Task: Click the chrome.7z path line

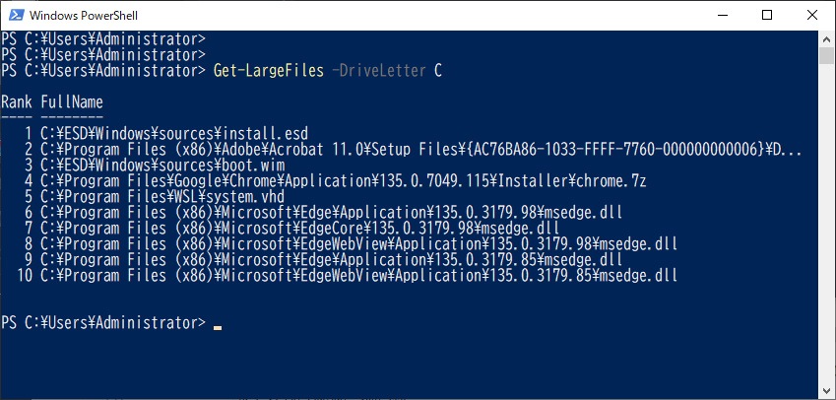Action: [x=344, y=181]
